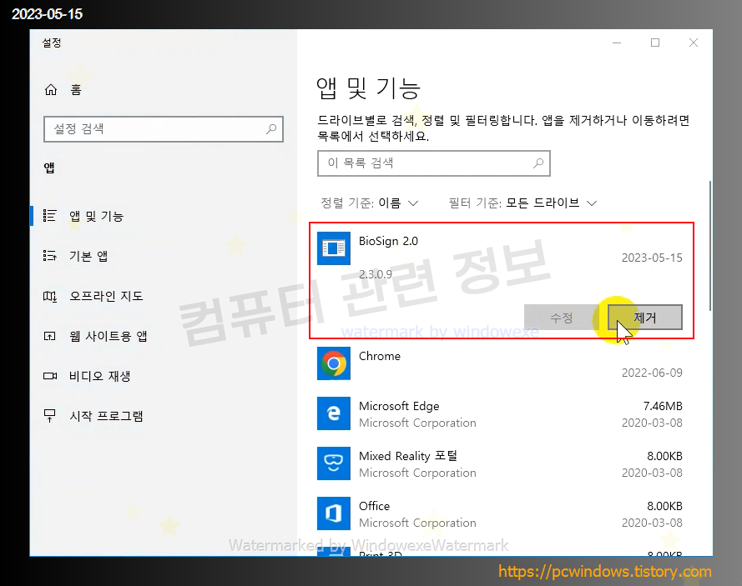This screenshot has width=742, height=586.
Task: Minimize the 설정 window
Action: tap(617, 43)
